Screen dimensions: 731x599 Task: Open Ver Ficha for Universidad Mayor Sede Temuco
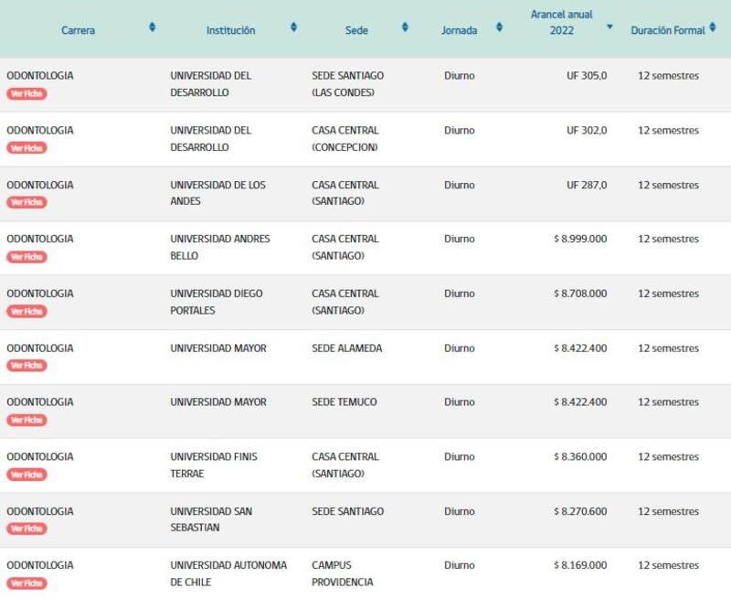click(26, 420)
